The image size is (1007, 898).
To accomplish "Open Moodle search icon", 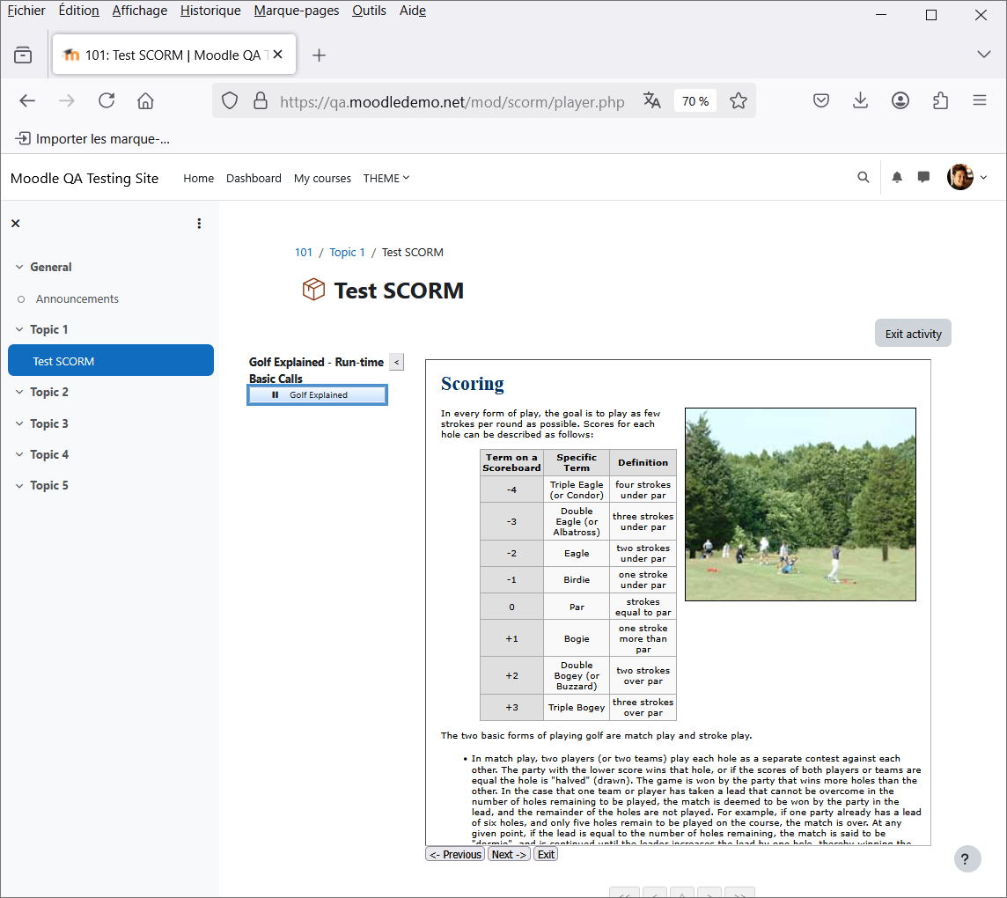I will point(864,177).
